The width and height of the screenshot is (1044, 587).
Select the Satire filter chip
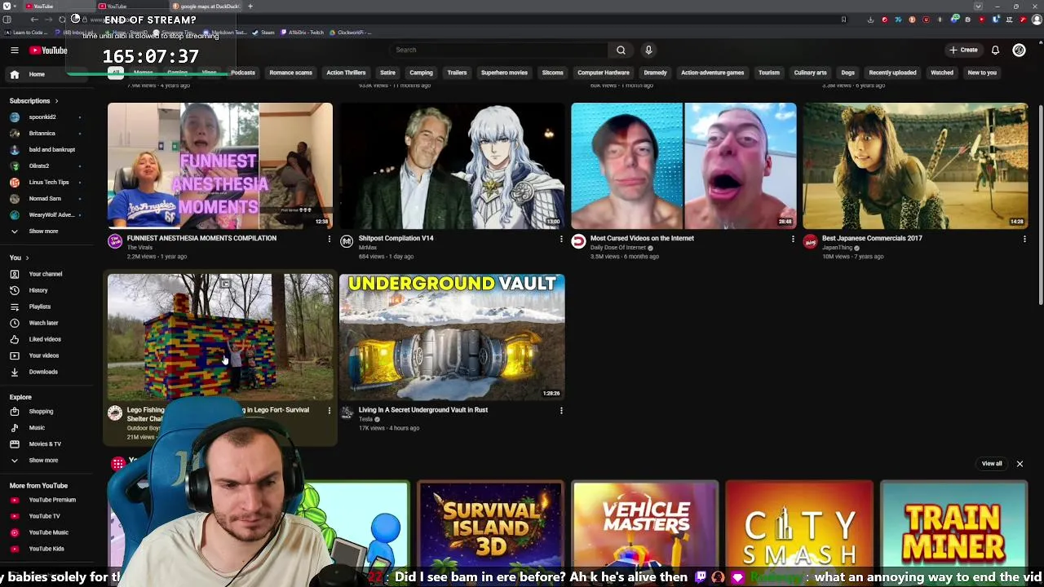click(x=387, y=73)
